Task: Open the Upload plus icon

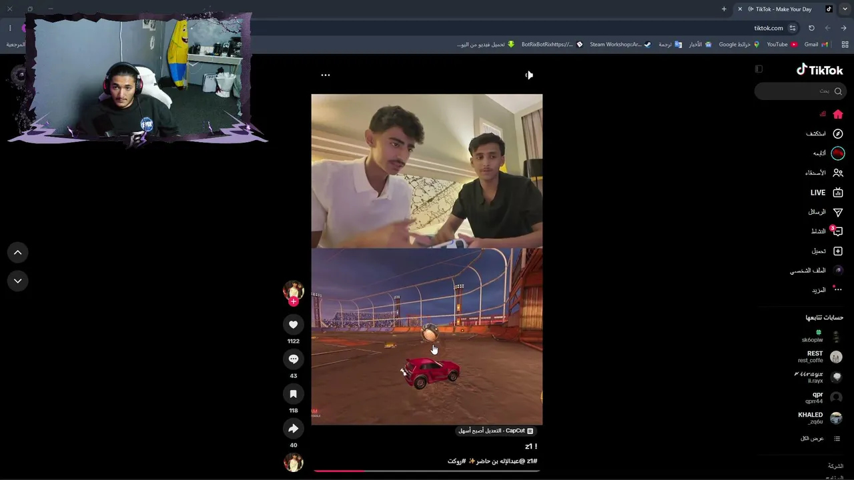Action: pyautogui.click(x=838, y=251)
